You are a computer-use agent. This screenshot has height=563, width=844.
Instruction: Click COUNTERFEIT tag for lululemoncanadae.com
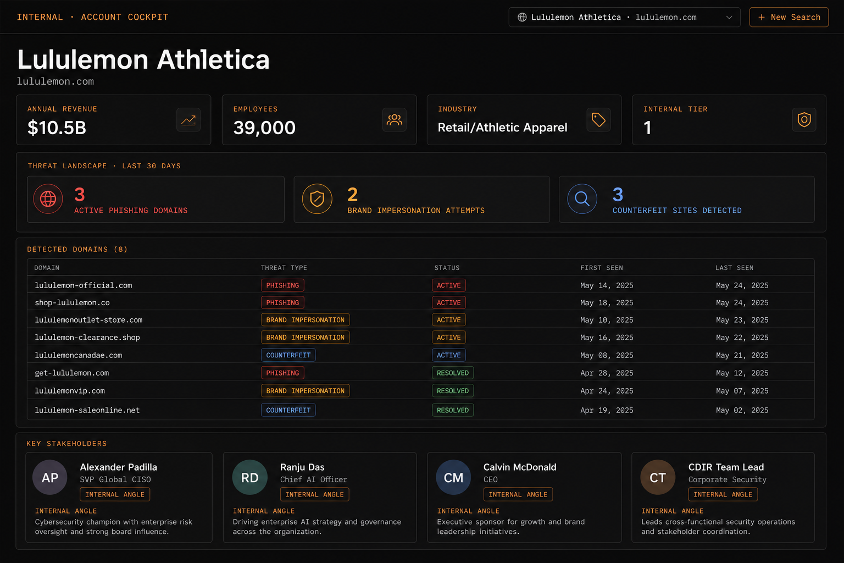click(x=288, y=355)
